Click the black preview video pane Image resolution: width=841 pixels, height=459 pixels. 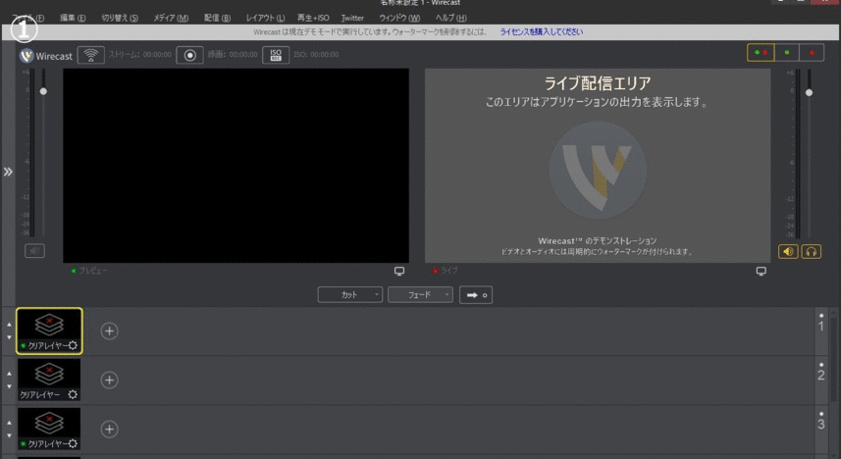(236, 165)
